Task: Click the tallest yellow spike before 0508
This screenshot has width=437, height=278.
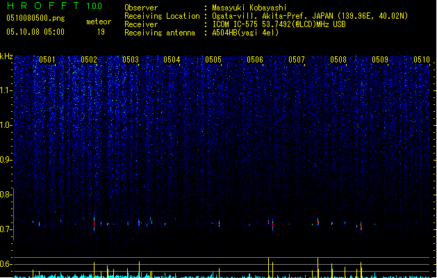Action: click(318, 268)
